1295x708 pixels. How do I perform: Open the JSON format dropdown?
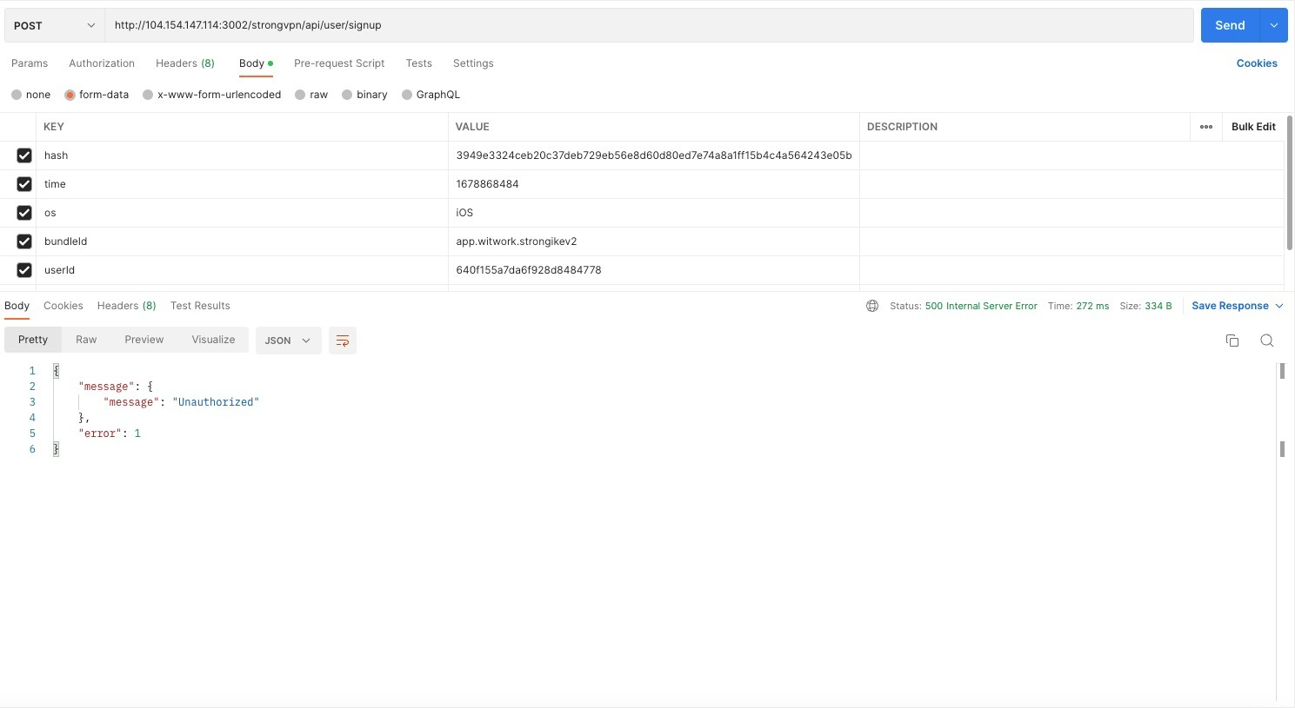289,341
